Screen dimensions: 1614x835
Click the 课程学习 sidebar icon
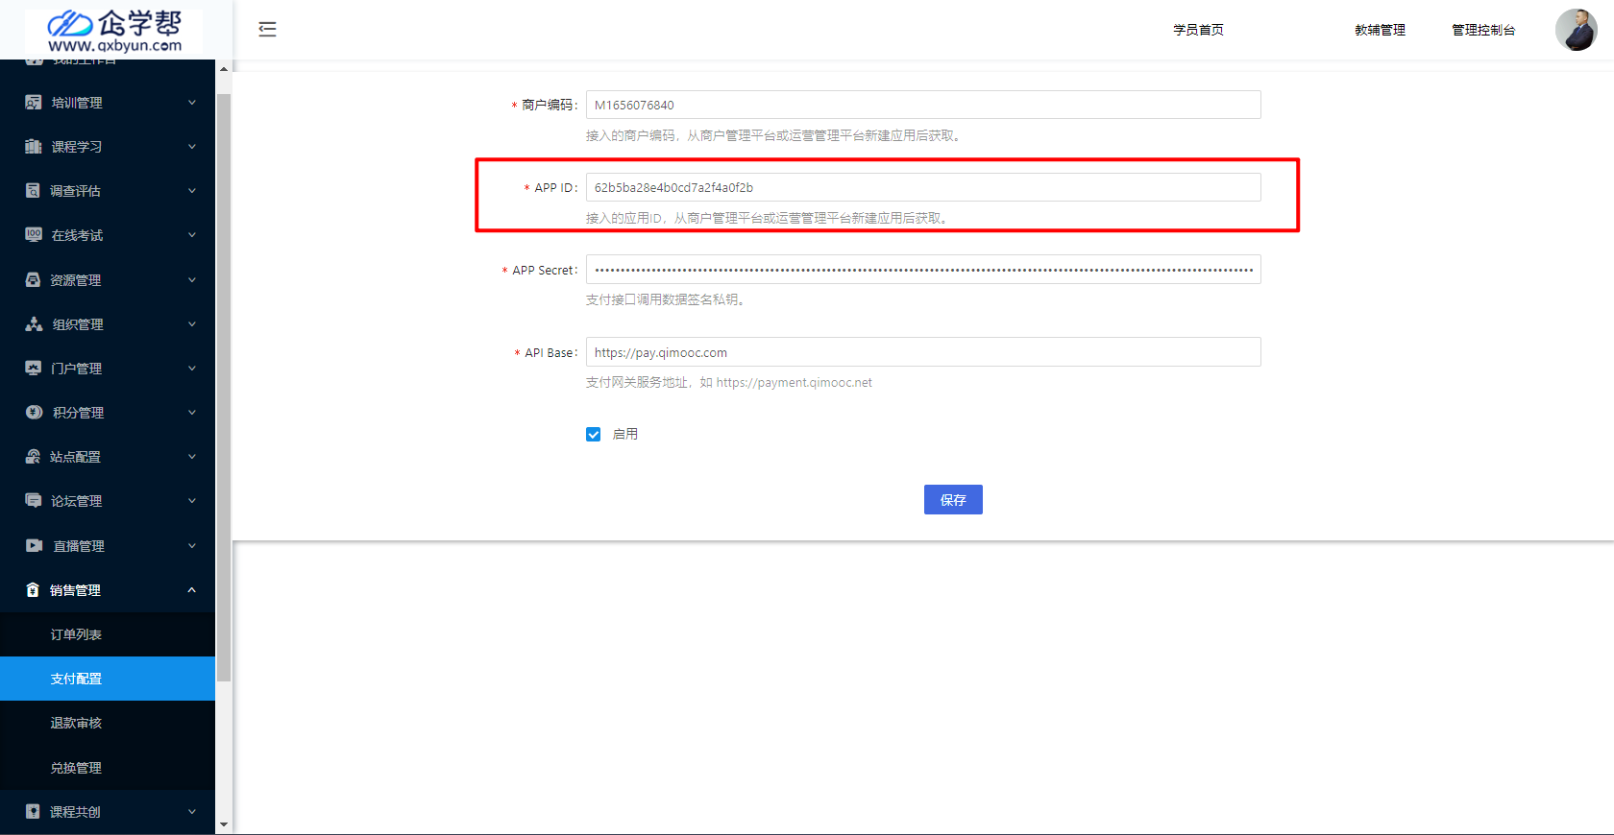point(34,147)
